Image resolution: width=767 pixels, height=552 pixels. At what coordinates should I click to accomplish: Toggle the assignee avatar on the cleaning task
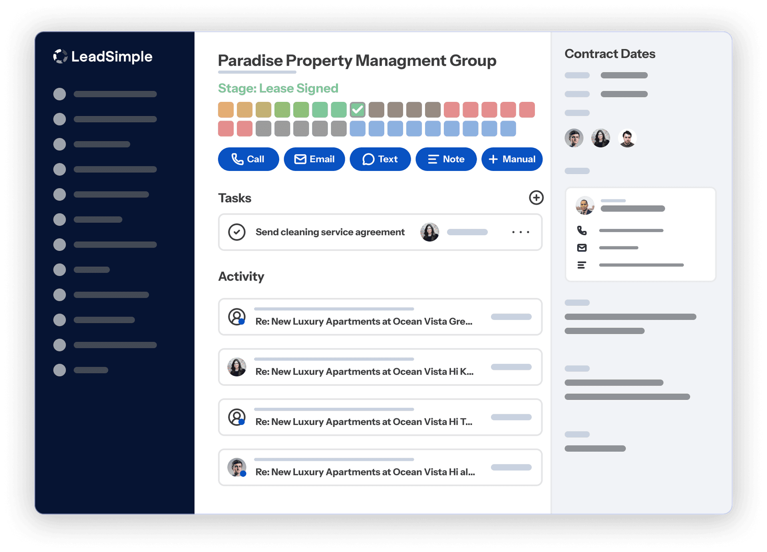(429, 232)
